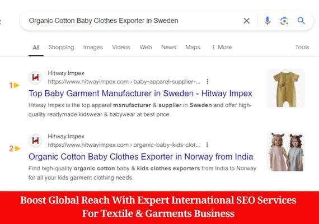Clear the search query with X icon

pos(247,21)
